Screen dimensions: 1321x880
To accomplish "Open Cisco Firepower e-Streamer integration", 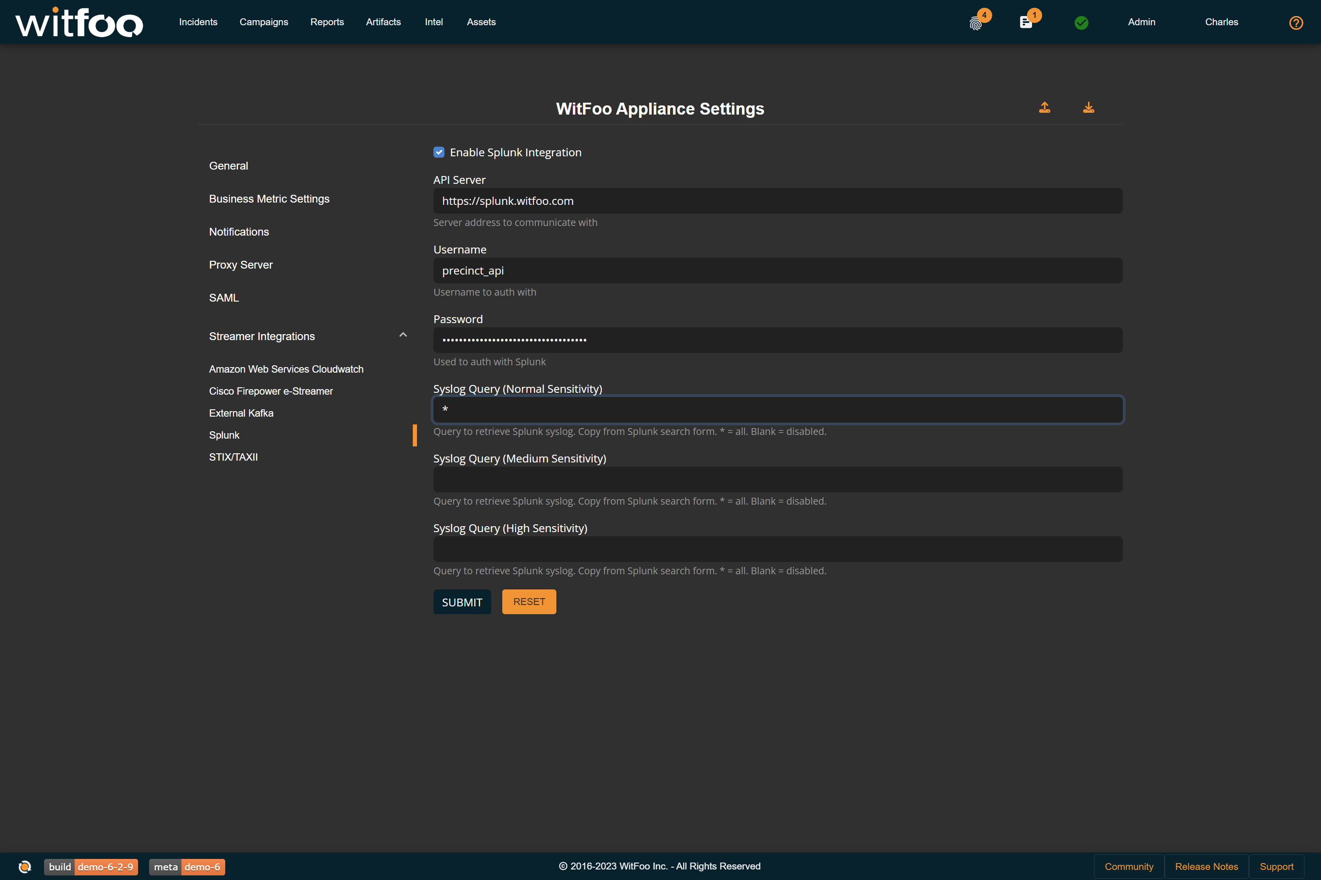I will tap(271, 391).
